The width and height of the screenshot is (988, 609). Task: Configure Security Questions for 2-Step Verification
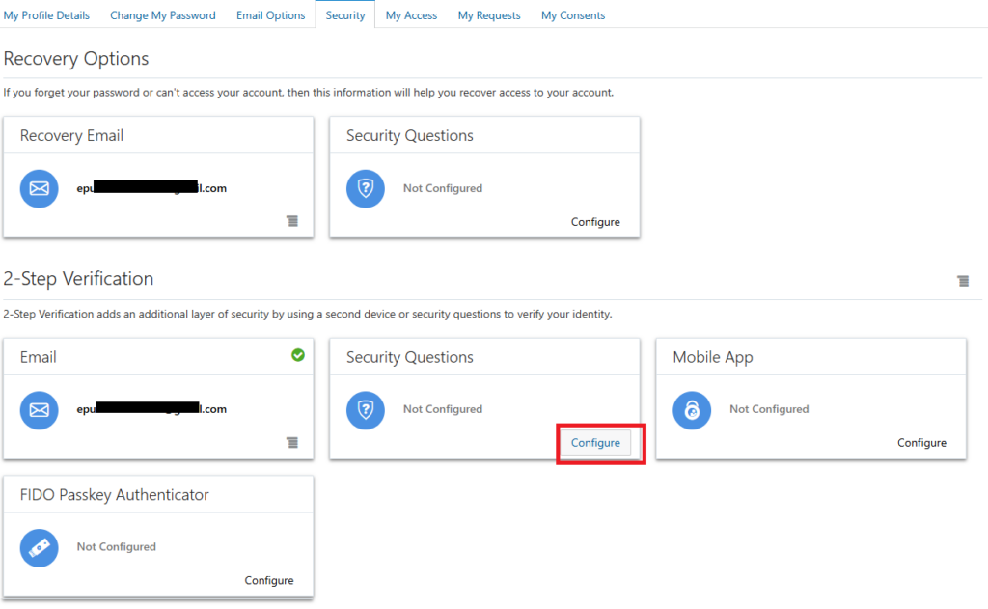tap(595, 443)
